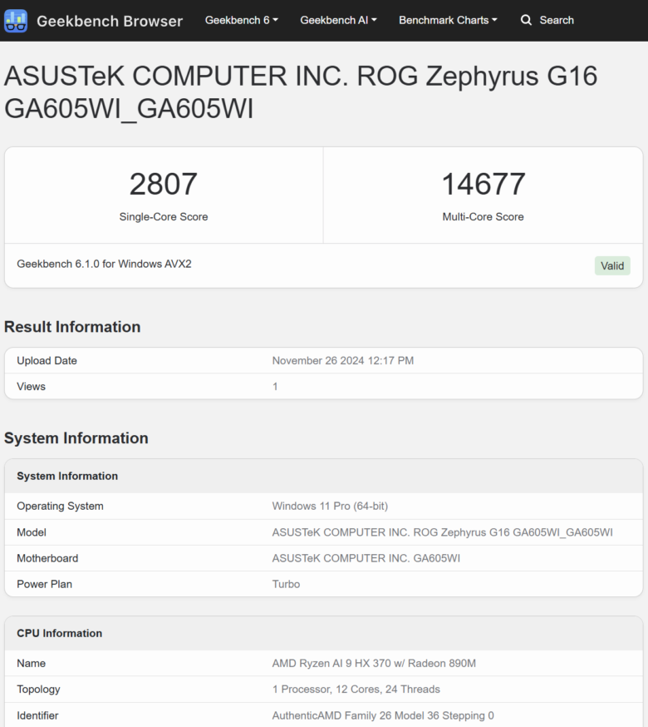Select 'Windows 11 Pro (64-bit)' value
648x727 pixels.
coord(330,507)
